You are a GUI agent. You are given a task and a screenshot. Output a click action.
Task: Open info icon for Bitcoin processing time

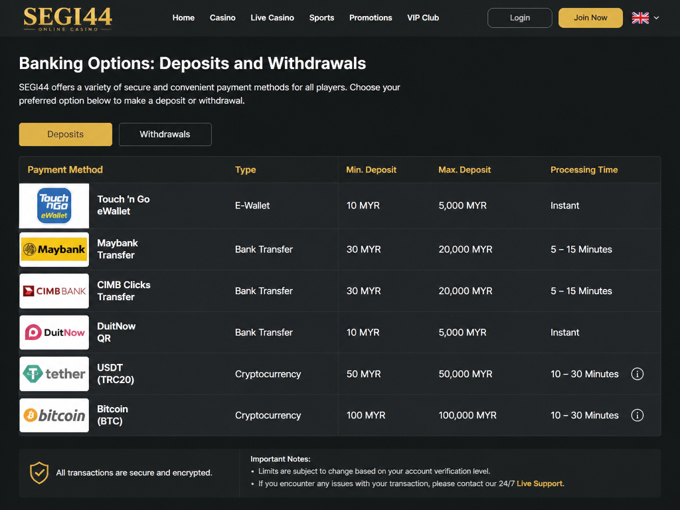click(637, 416)
